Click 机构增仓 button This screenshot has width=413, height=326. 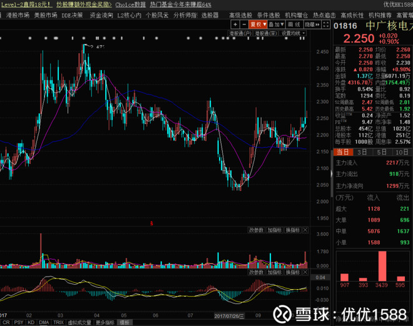click(x=297, y=15)
